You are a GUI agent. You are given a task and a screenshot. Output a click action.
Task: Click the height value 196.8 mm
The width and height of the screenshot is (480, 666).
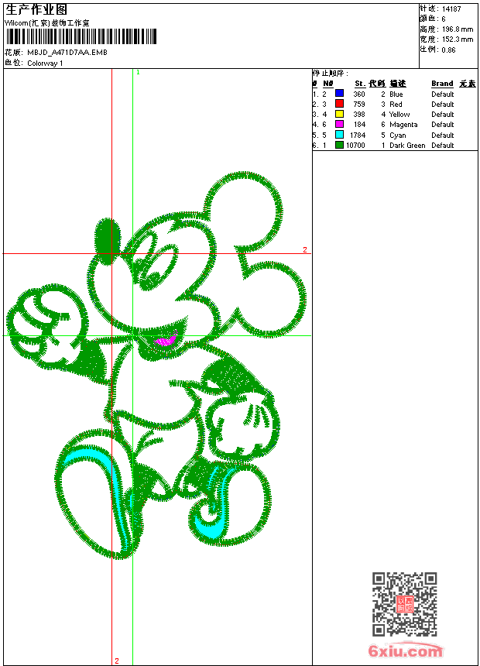pos(458,29)
